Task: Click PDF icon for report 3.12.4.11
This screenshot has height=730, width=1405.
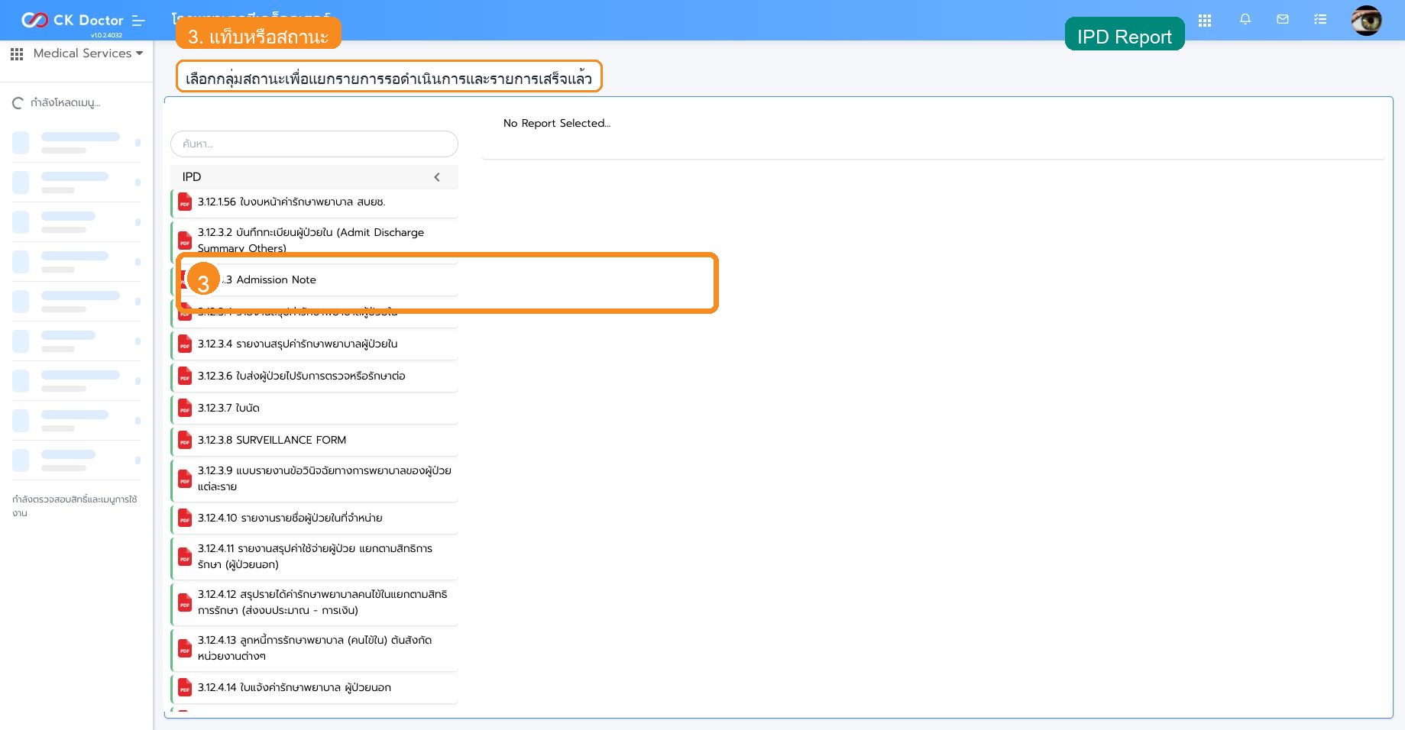Action: click(x=185, y=557)
